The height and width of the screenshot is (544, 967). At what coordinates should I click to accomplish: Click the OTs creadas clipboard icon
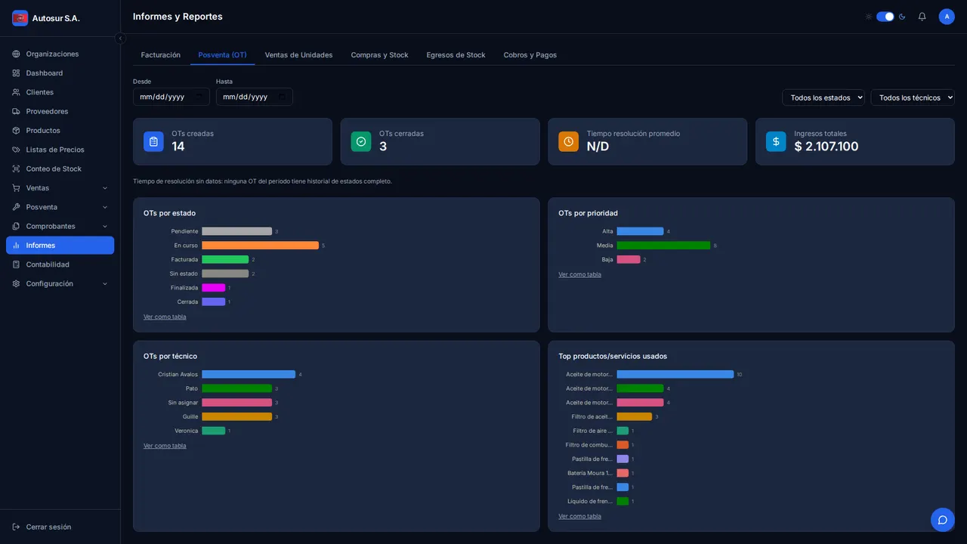tap(154, 141)
